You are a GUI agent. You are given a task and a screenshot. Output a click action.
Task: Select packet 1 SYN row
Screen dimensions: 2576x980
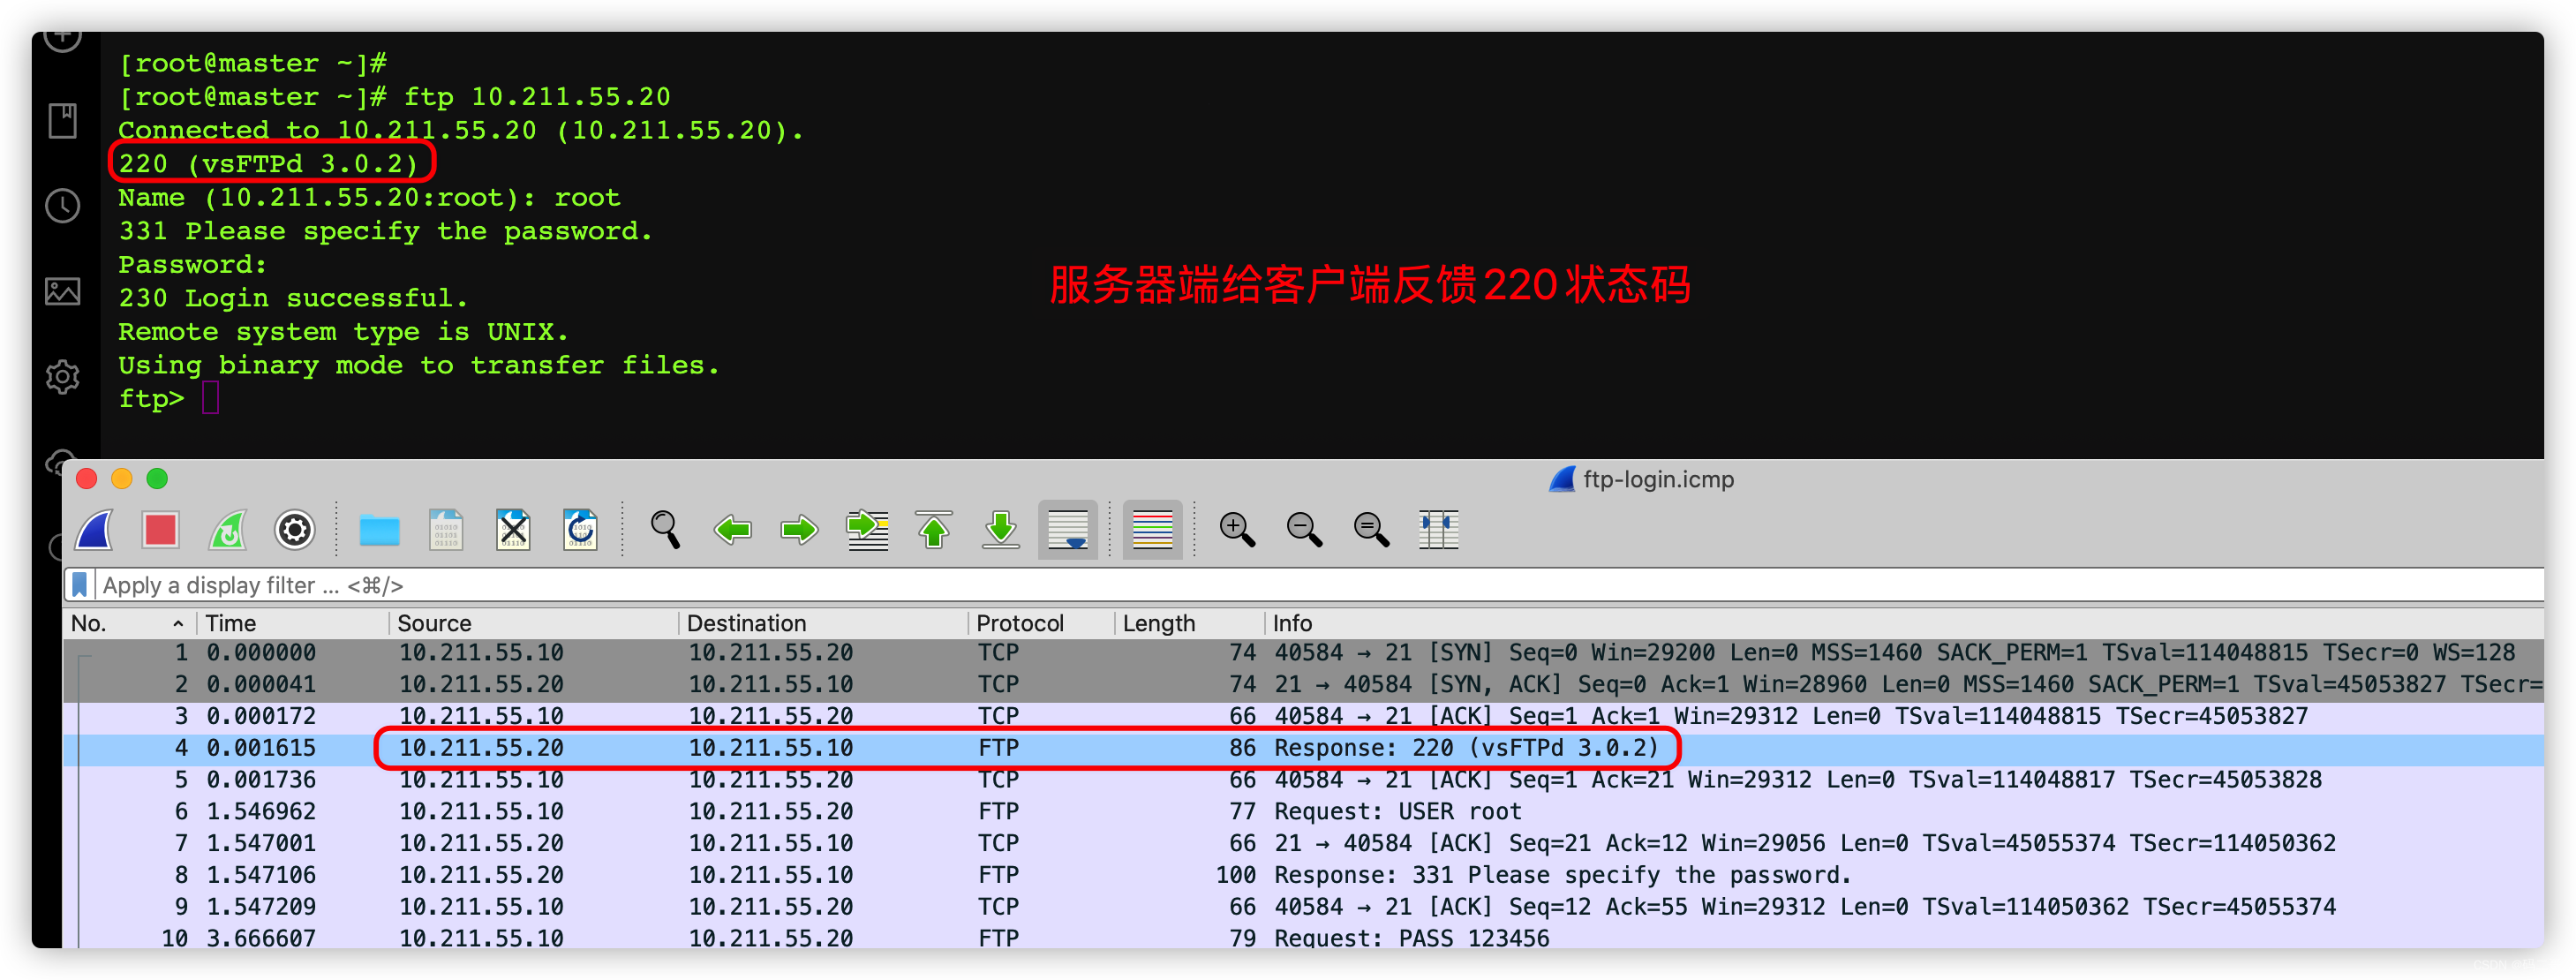click(1303, 653)
